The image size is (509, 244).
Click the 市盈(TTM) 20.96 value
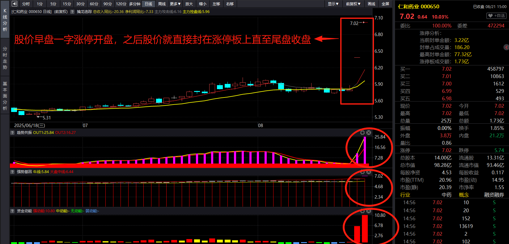[x=445, y=180]
